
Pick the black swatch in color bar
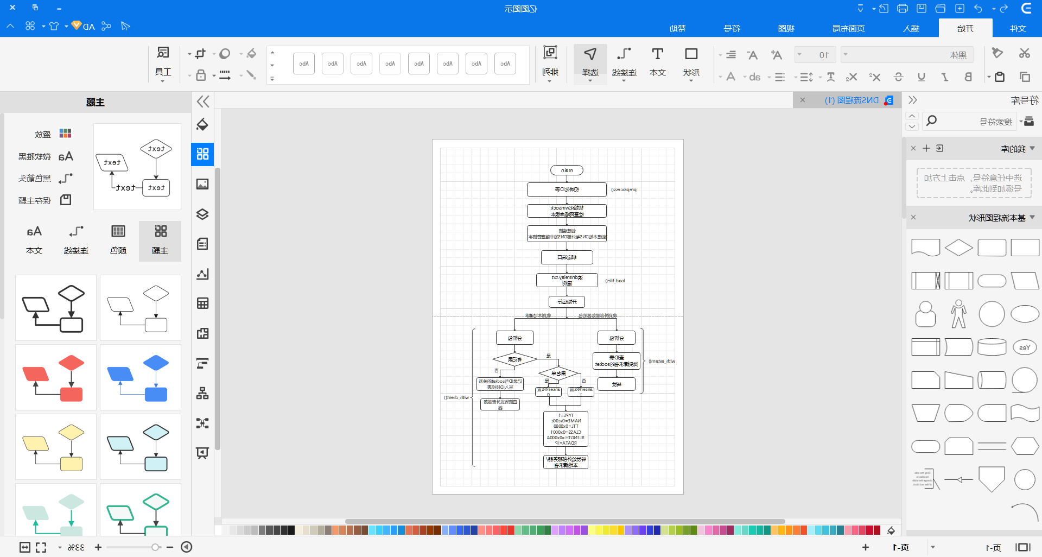[291, 530]
